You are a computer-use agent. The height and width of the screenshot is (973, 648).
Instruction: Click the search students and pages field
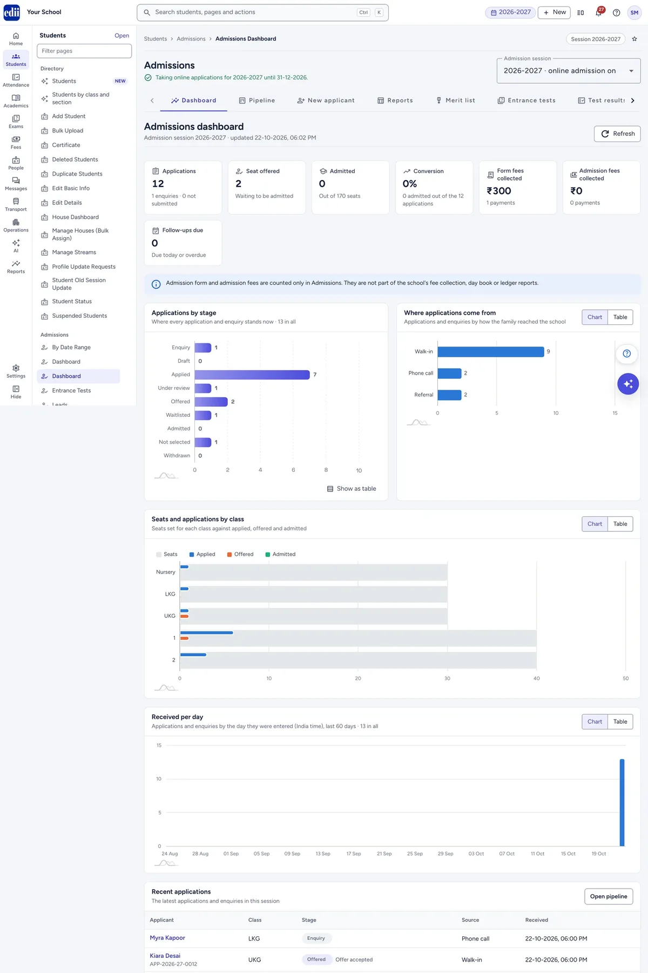click(262, 12)
